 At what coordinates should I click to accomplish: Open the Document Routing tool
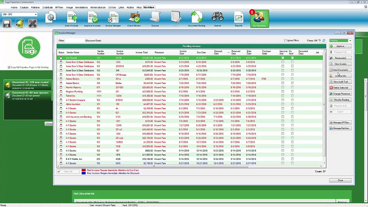(197, 19)
